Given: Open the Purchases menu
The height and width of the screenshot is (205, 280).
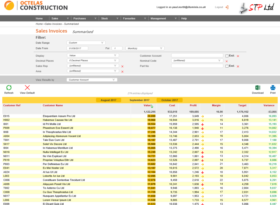Looking at the screenshot, I should click(79, 19).
